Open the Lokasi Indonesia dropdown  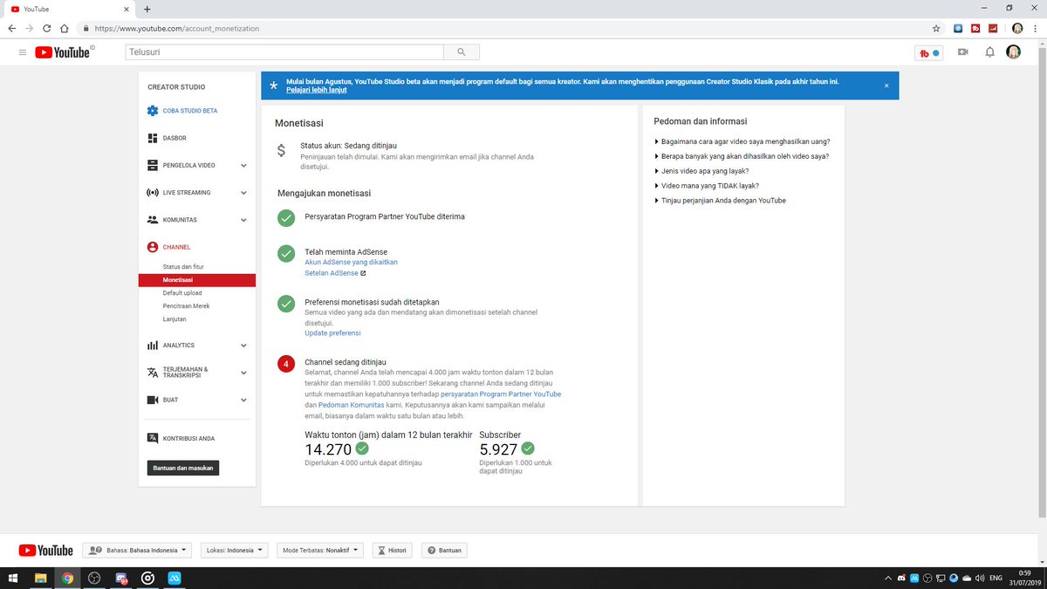click(236, 551)
